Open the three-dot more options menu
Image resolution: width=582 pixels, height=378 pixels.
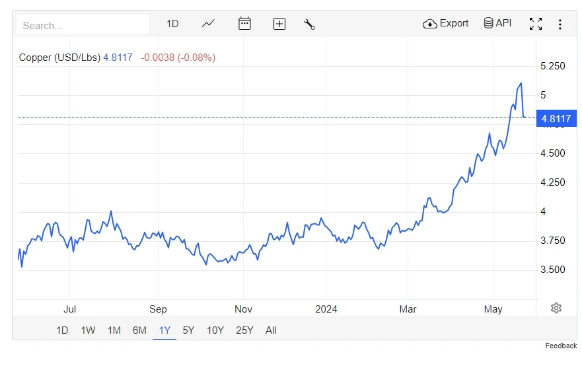[560, 24]
